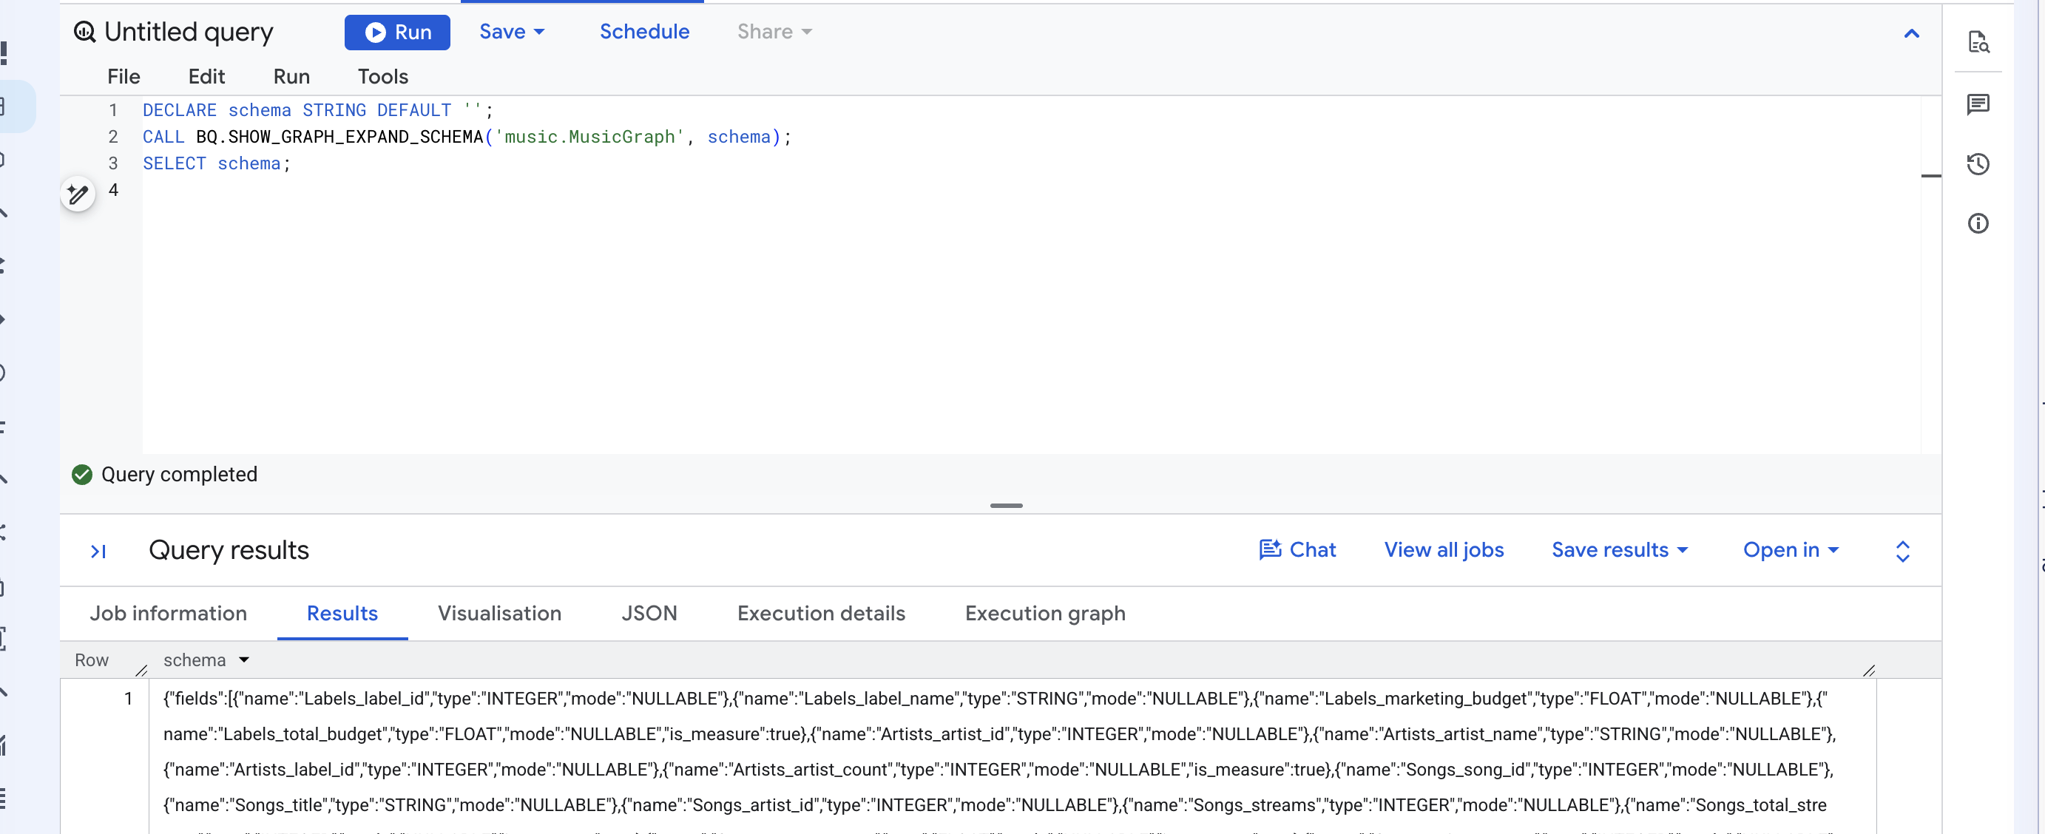
Task: Click the horizontal splitter handle between editor and results
Action: pos(1006,506)
